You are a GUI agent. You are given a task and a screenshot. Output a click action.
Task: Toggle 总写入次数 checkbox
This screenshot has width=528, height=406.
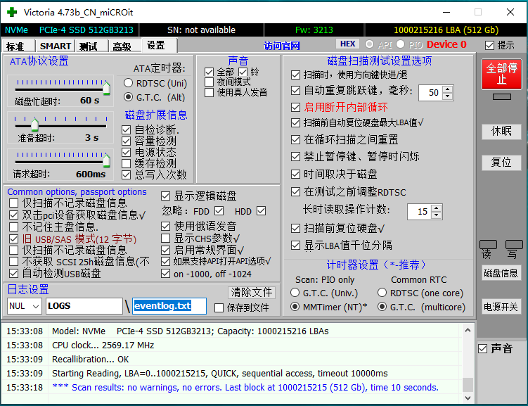click(127, 175)
